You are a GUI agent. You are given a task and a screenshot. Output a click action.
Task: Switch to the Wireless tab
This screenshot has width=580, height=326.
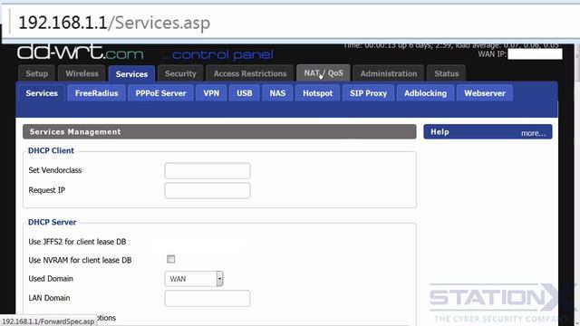coord(82,73)
